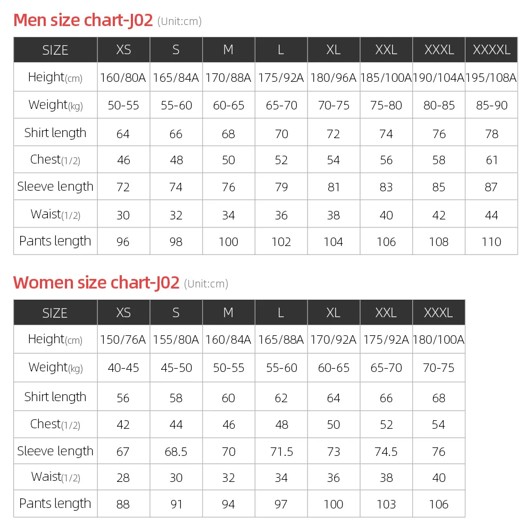
Task: Select men's Pants length row label
Action: 55,241
